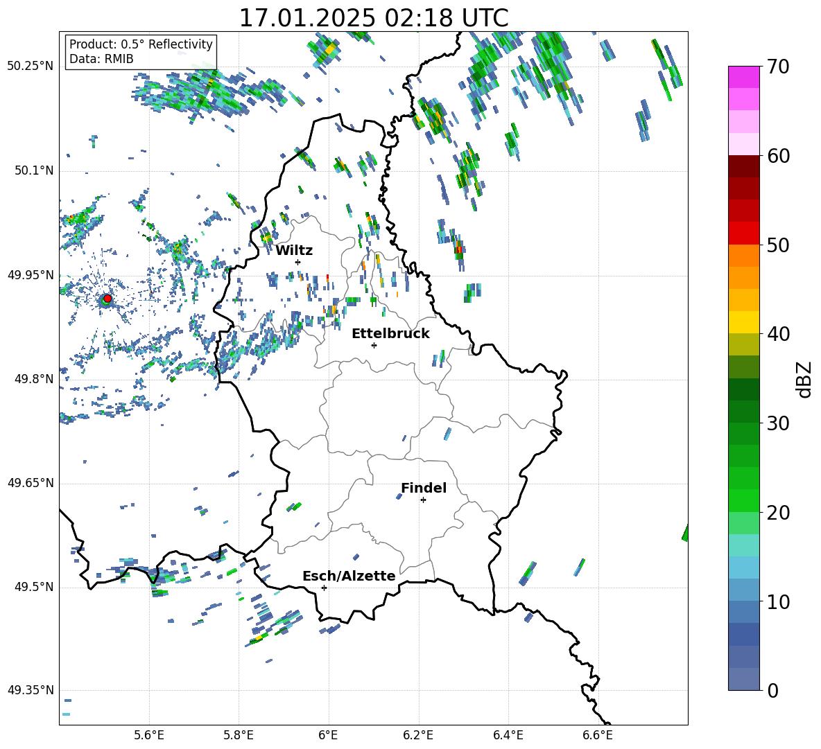
Task: Click the 49.95°N latitude label
Action: pos(31,275)
